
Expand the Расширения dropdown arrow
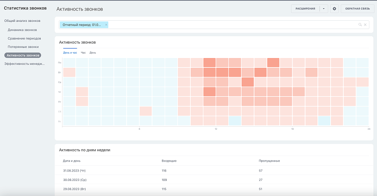coord(323,9)
